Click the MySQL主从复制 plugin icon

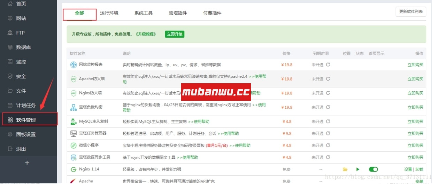74,122
